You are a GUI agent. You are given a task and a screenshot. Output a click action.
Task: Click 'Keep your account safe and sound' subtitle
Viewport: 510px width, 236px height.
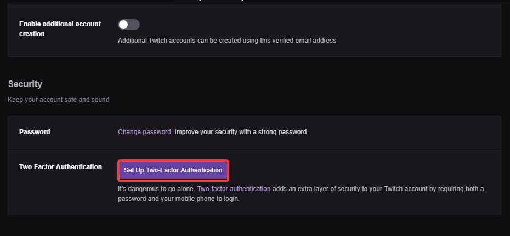click(x=59, y=100)
